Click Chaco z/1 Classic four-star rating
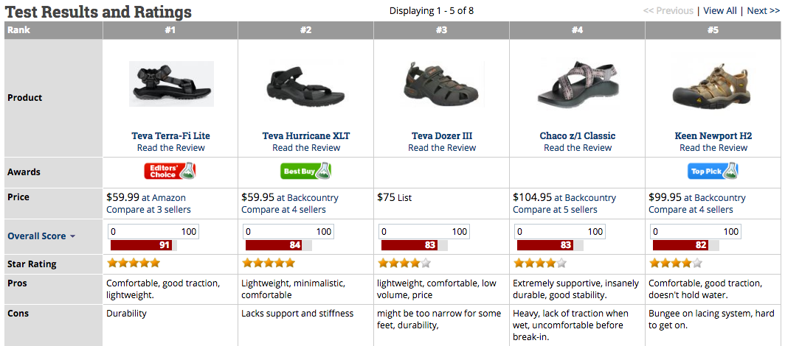The width and height of the screenshot is (785, 346). [x=540, y=263]
